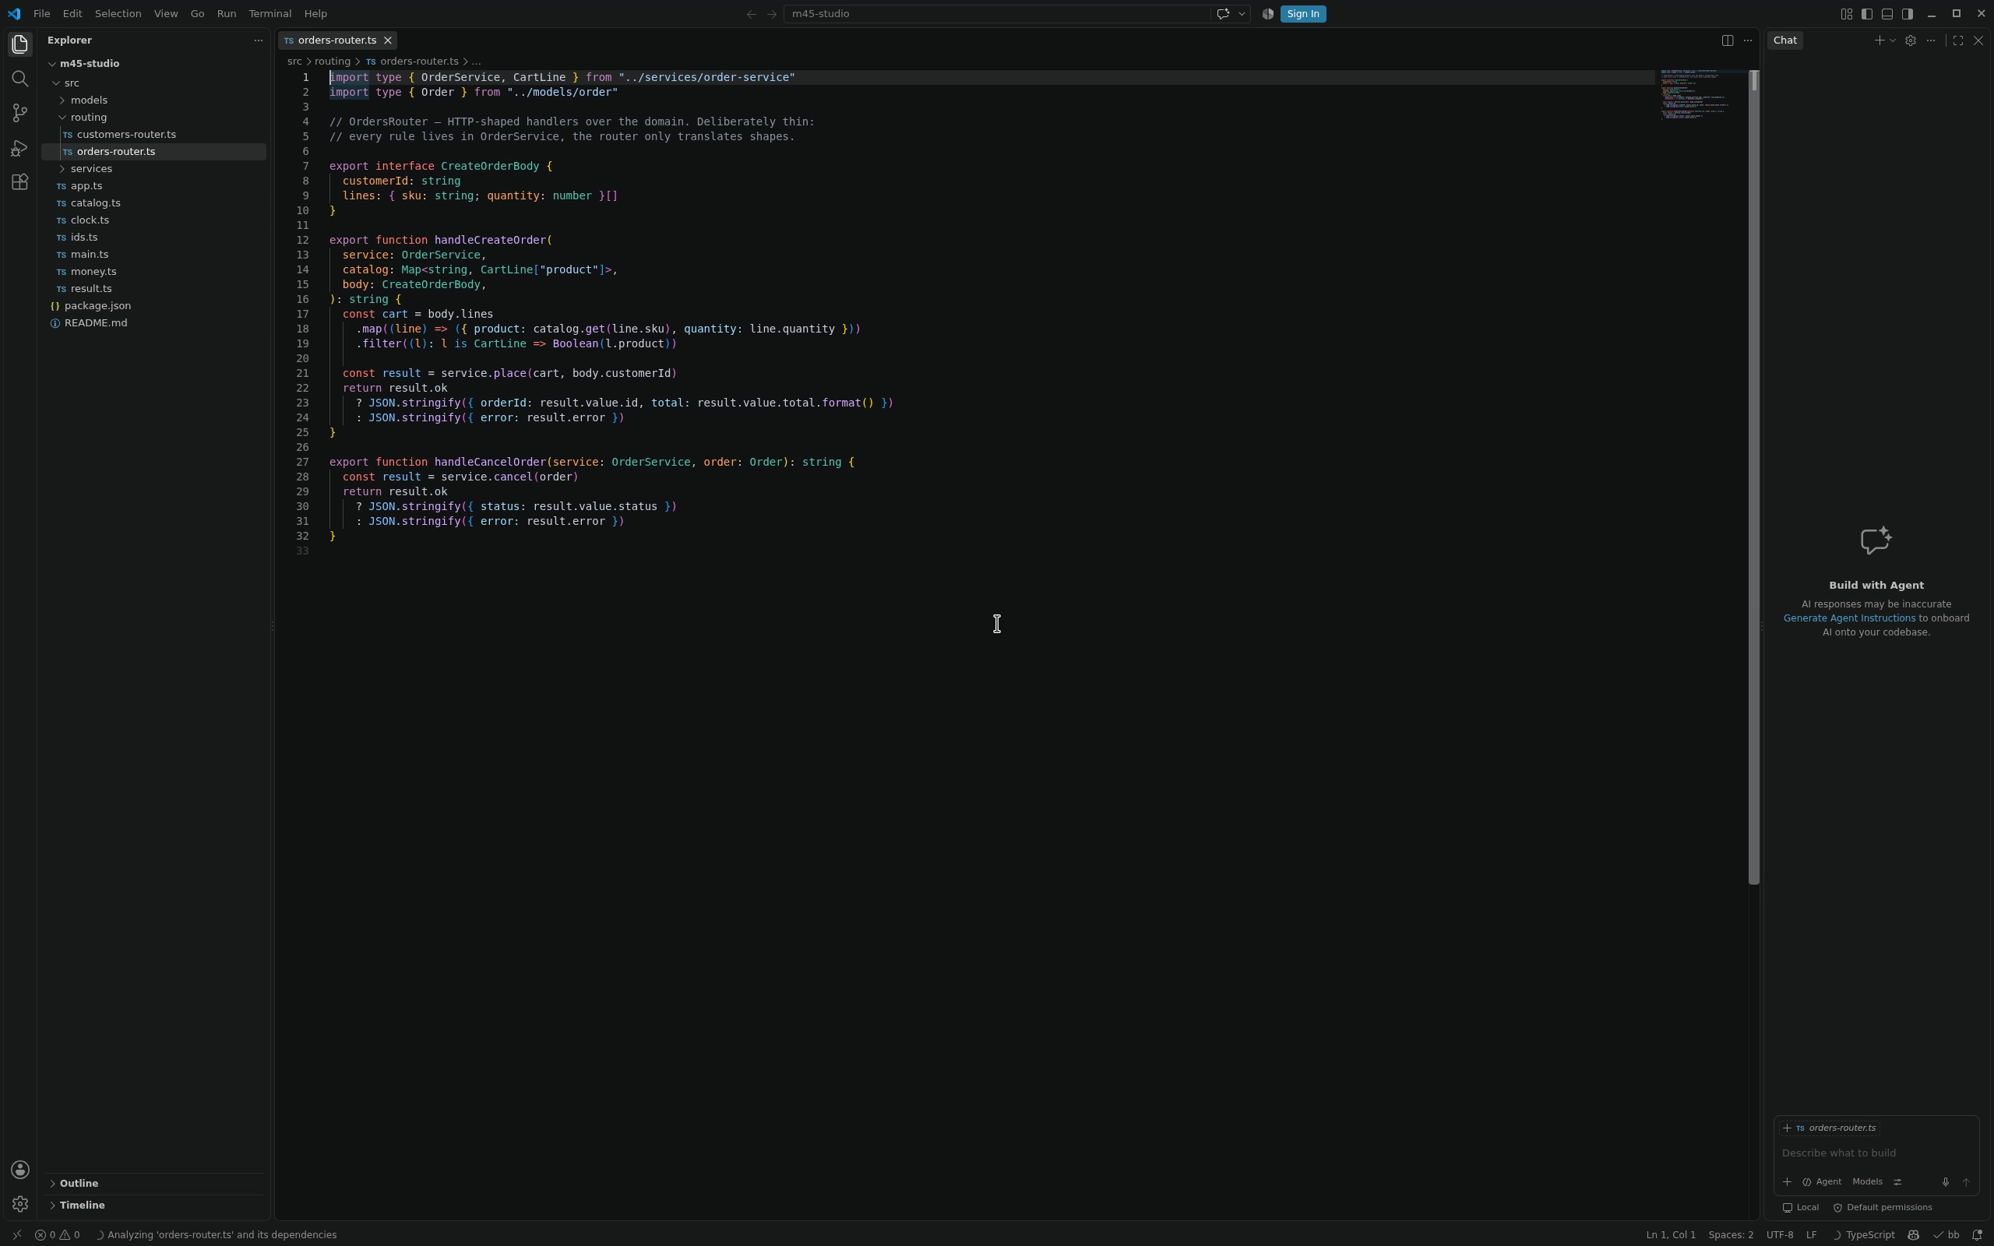Toggle the secondary side bar visibility
This screenshot has width=1994, height=1246.
coord(1908,13)
